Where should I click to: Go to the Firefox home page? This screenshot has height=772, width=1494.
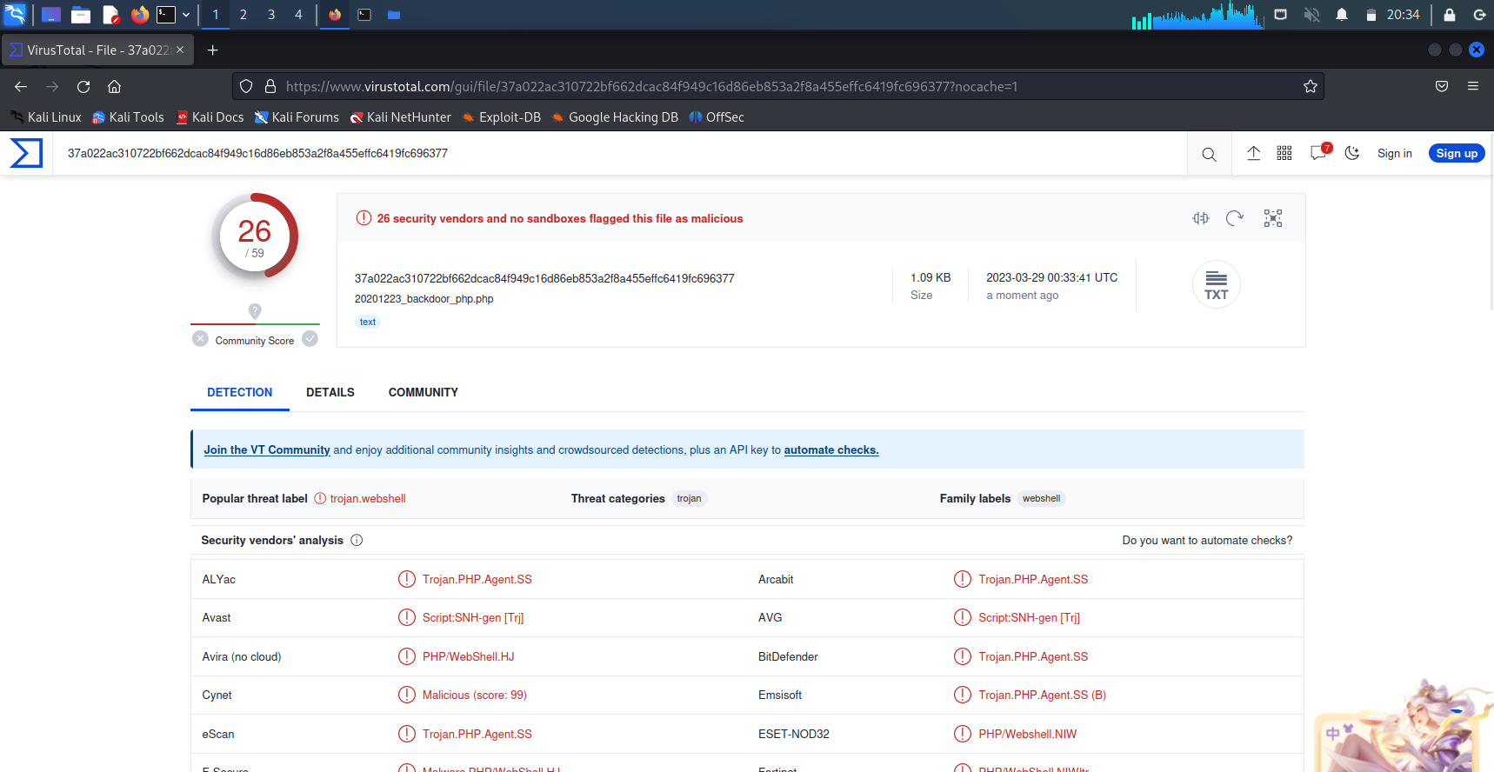coord(114,86)
